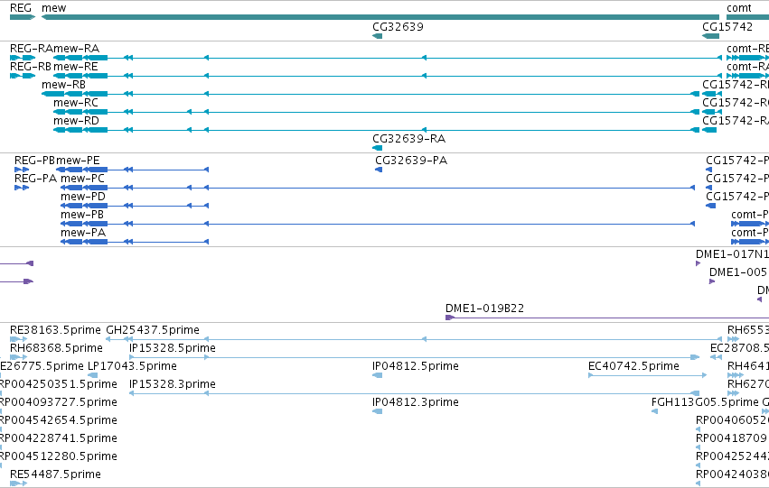Click the mew-RE transcript label
The image size is (769, 488).
pyautogui.click(x=76, y=67)
